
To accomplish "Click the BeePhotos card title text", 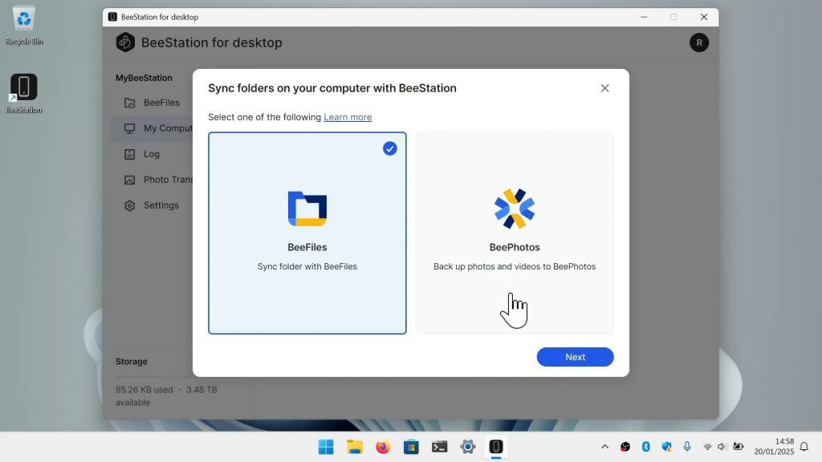I will click(515, 247).
